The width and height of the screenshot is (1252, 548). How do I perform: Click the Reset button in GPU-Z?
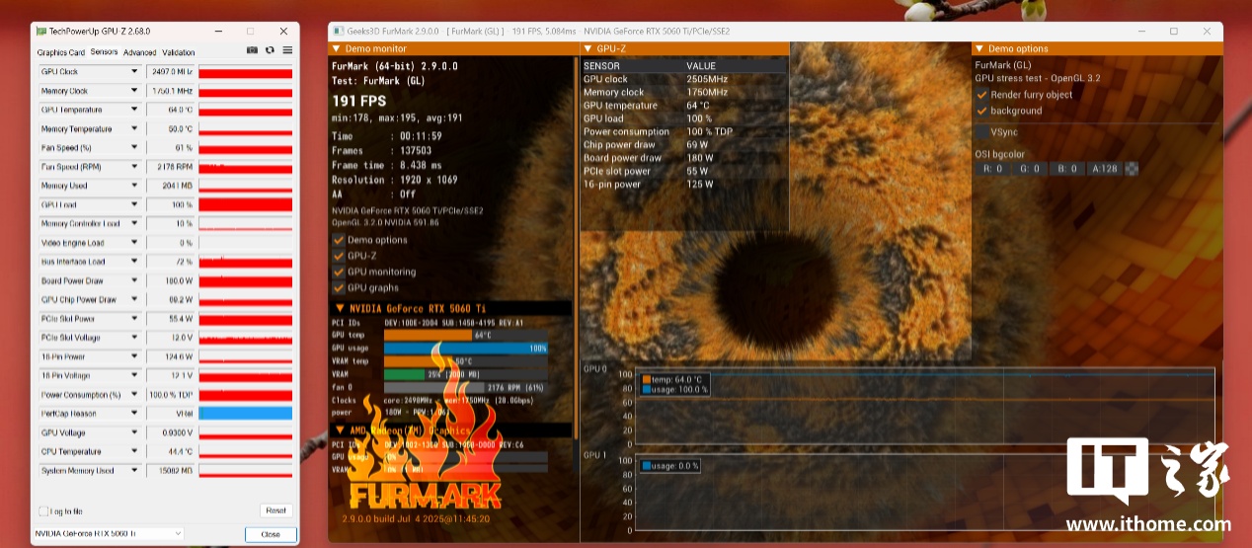tap(275, 510)
